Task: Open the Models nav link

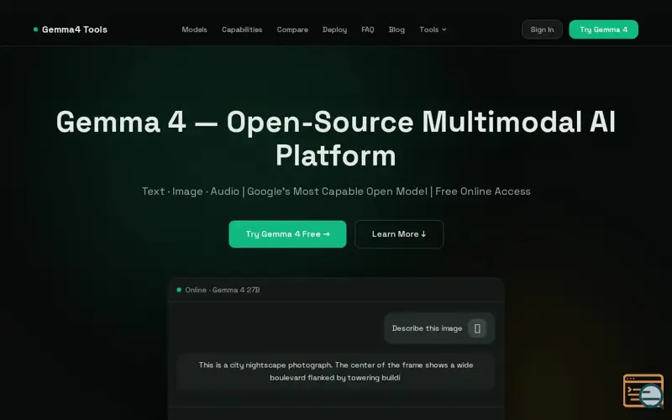Action: (194, 29)
